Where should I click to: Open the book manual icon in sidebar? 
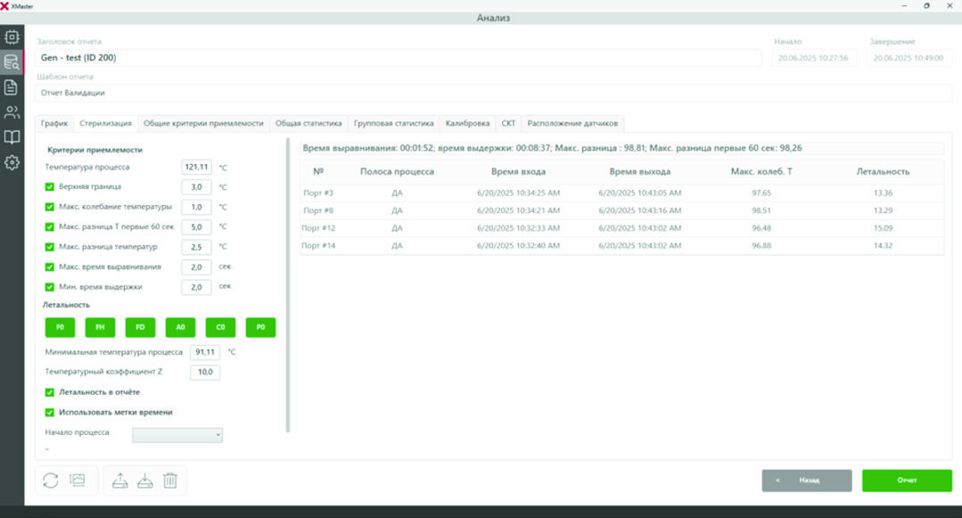[12, 137]
